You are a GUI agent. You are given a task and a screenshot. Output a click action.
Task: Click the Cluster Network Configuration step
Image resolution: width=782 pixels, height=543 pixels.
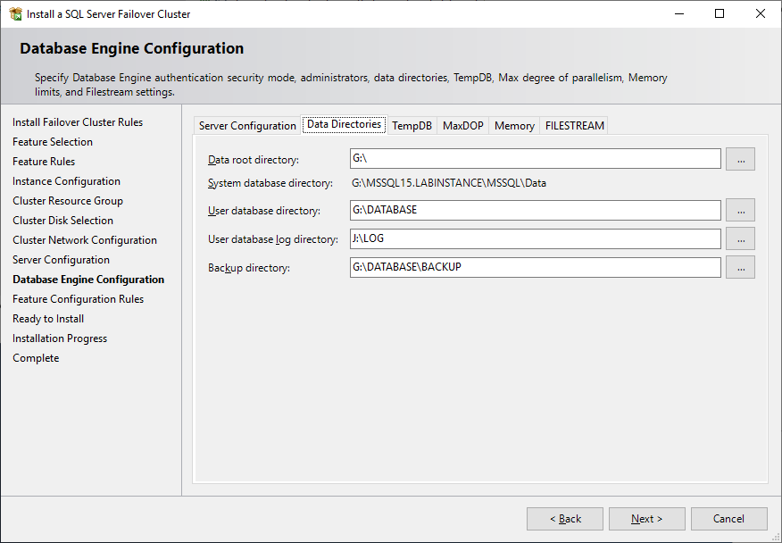click(x=85, y=240)
